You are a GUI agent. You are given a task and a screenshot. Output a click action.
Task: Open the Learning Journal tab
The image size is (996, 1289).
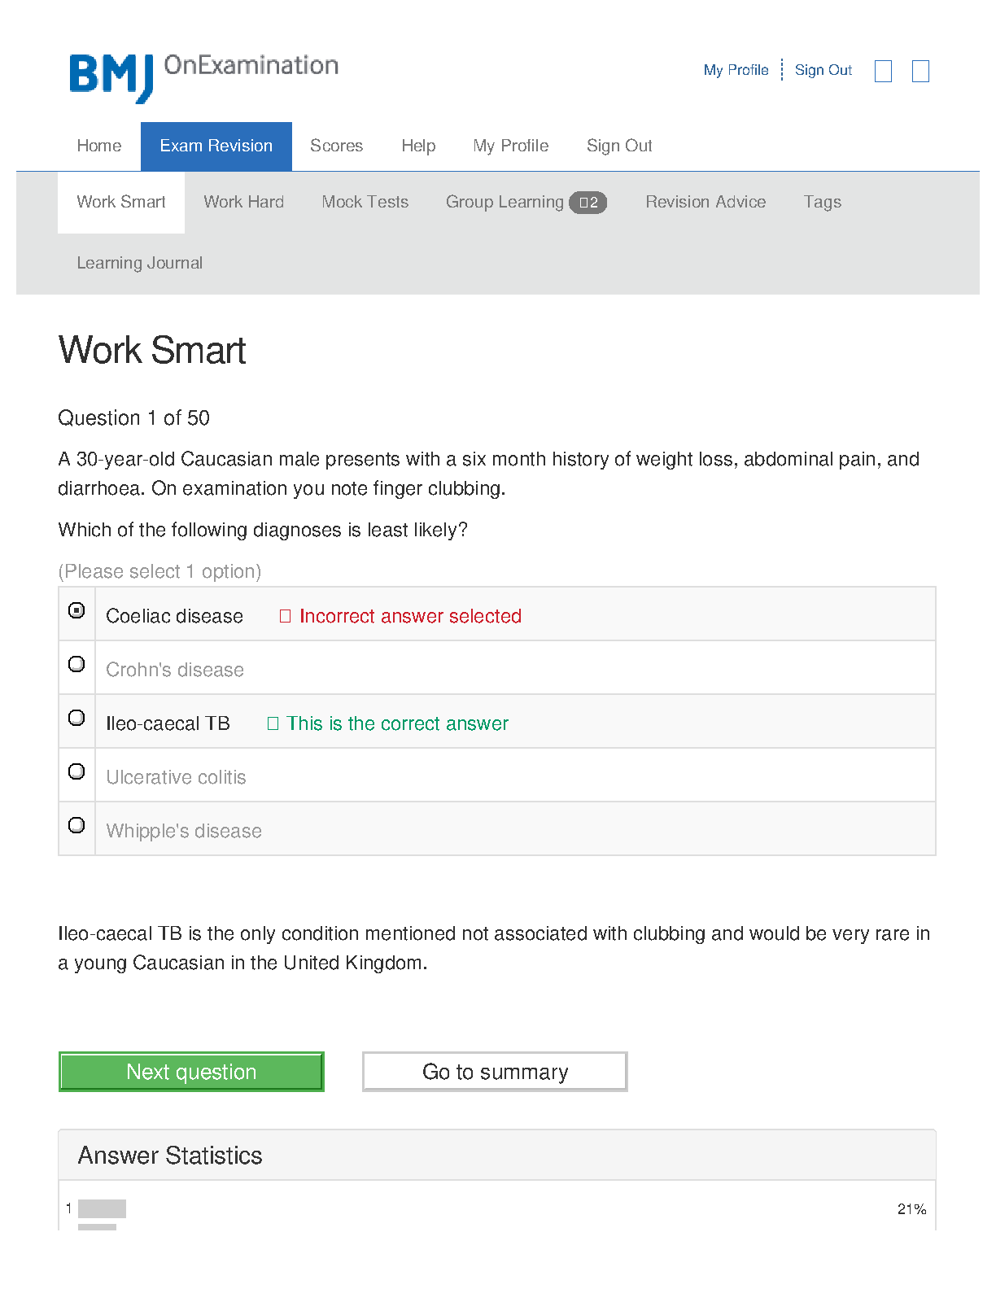[x=139, y=264]
